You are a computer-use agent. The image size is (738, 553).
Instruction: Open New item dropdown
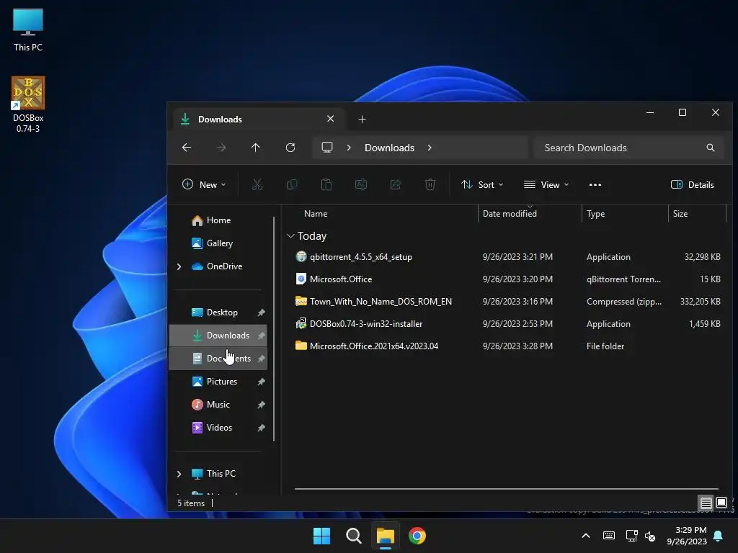point(204,185)
